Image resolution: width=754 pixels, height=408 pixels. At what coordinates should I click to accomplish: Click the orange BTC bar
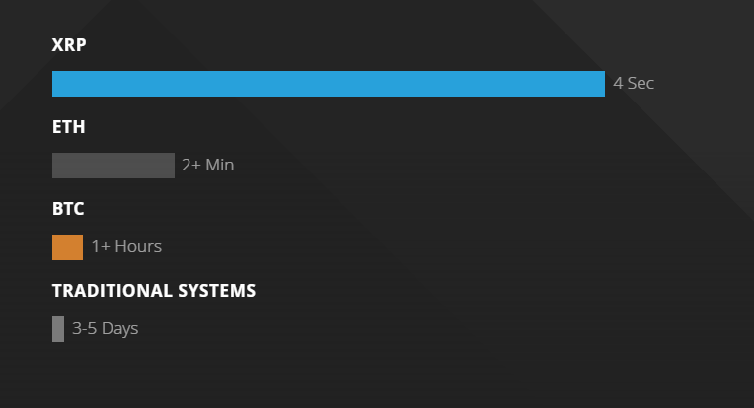(67, 247)
